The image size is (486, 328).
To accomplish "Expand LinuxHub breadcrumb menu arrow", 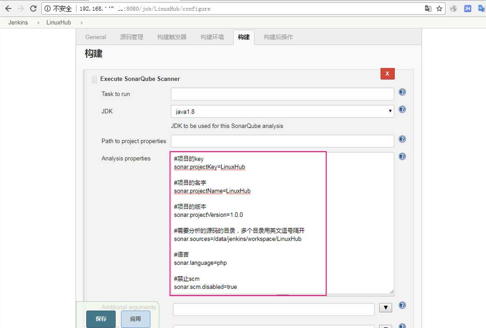I will (x=82, y=23).
